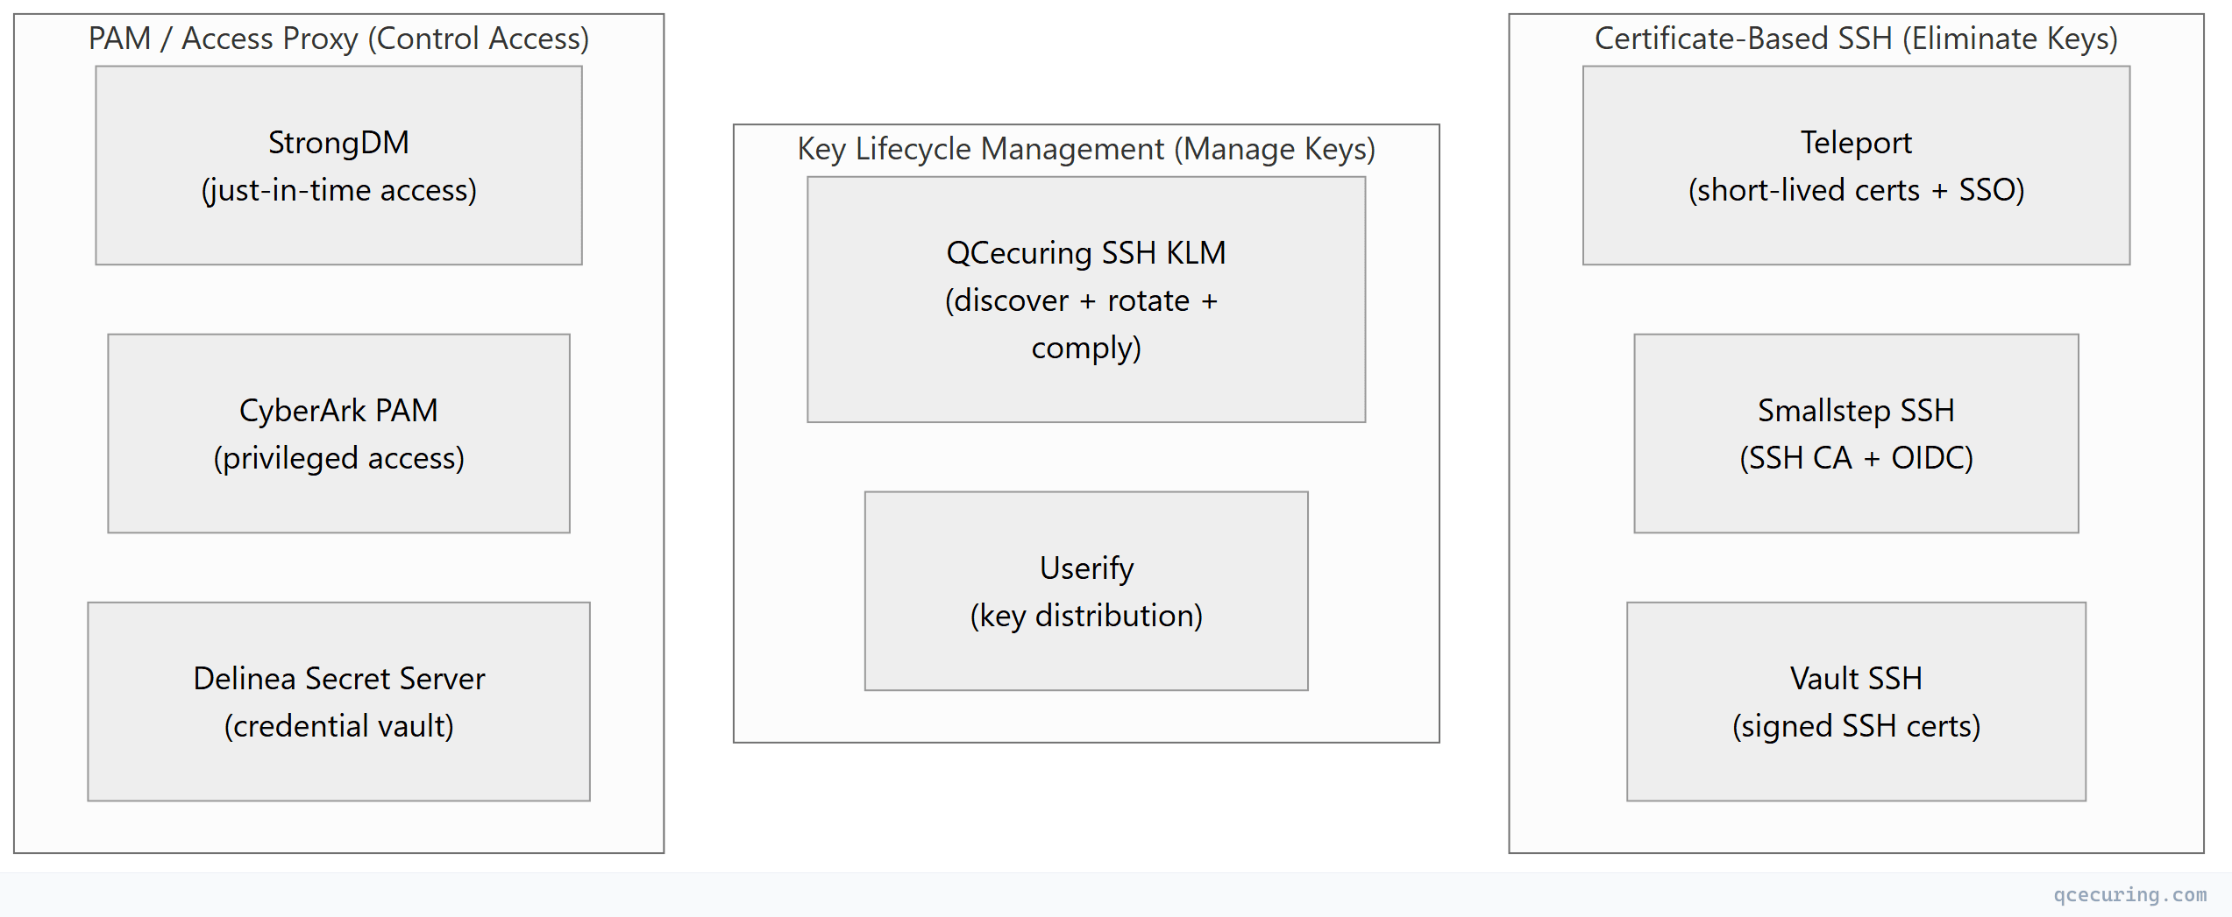Click the '(SSH CA + OIDC)' subtitle text
The image size is (2232, 917).
click(x=1856, y=458)
